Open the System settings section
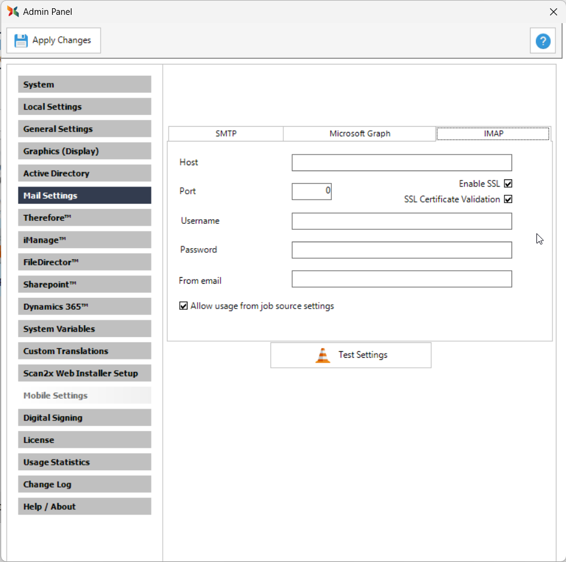This screenshot has height=562, width=566. [85, 85]
